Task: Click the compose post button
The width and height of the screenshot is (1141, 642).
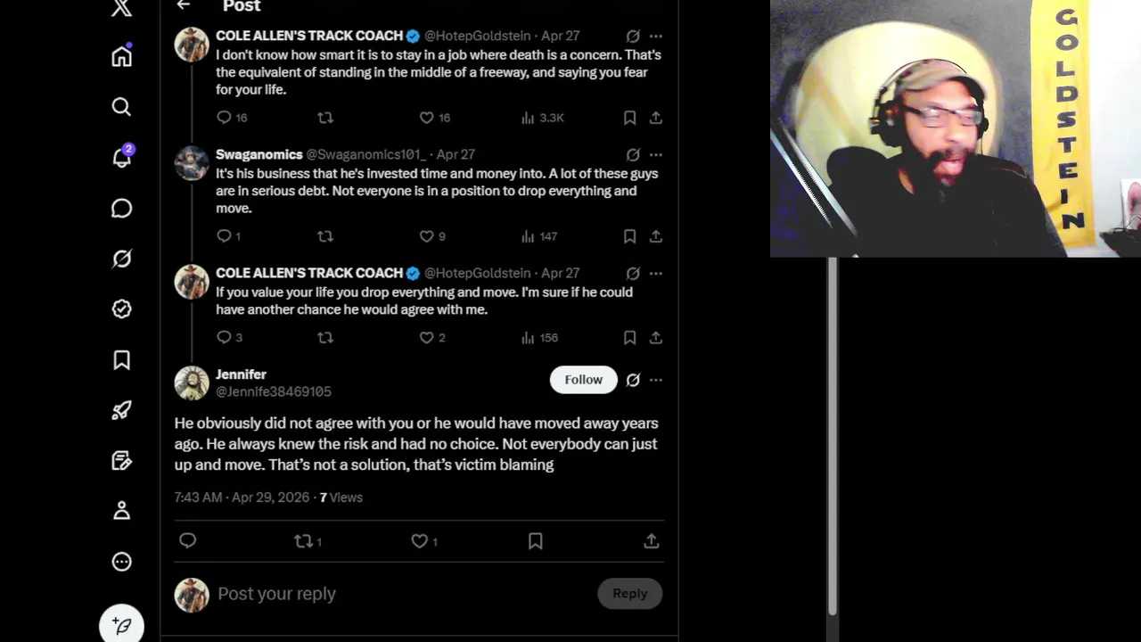Action: (x=121, y=626)
